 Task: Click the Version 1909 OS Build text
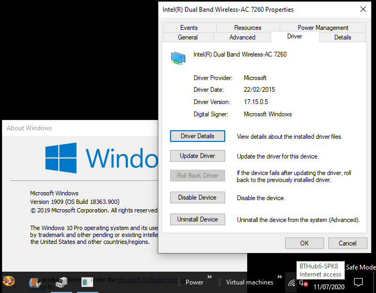[75, 202]
